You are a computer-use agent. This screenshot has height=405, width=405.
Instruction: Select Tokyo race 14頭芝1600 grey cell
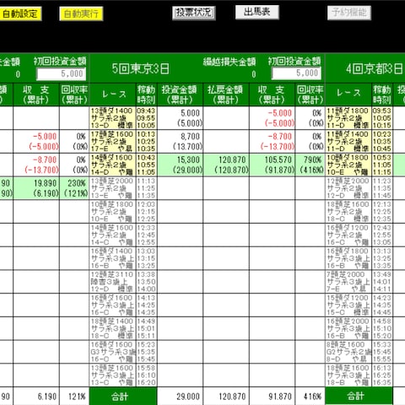pyautogui.click(x=112, y=235)
